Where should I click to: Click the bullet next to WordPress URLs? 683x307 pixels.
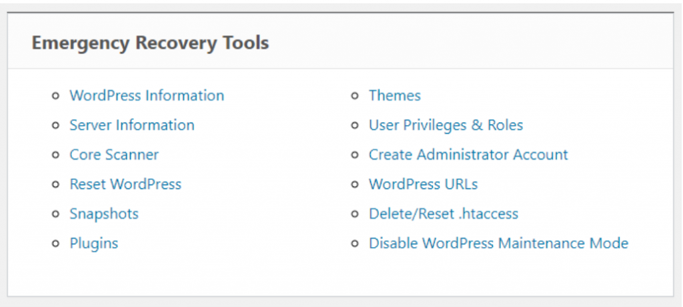pyautogui.click(x=355, y=185)
